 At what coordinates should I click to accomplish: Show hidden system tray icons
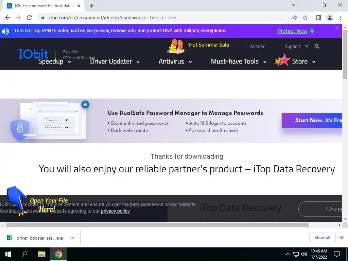click(x=288, y=254)
